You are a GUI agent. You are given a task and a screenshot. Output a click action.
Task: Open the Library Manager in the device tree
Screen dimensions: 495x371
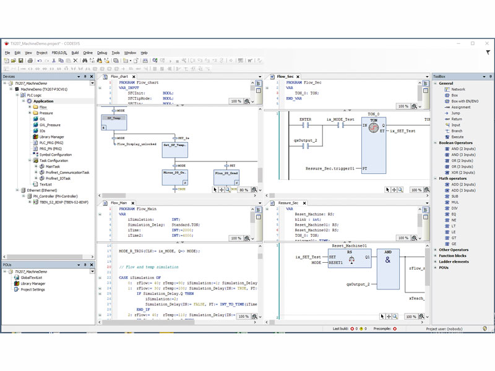click(x=51, y=137)
